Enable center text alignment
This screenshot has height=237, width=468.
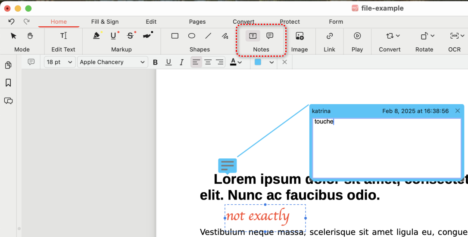click(x=208, y=62)
